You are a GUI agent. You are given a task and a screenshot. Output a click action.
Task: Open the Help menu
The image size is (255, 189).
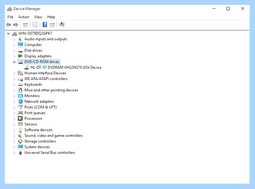pyautogui.click(x=51, y=17)
